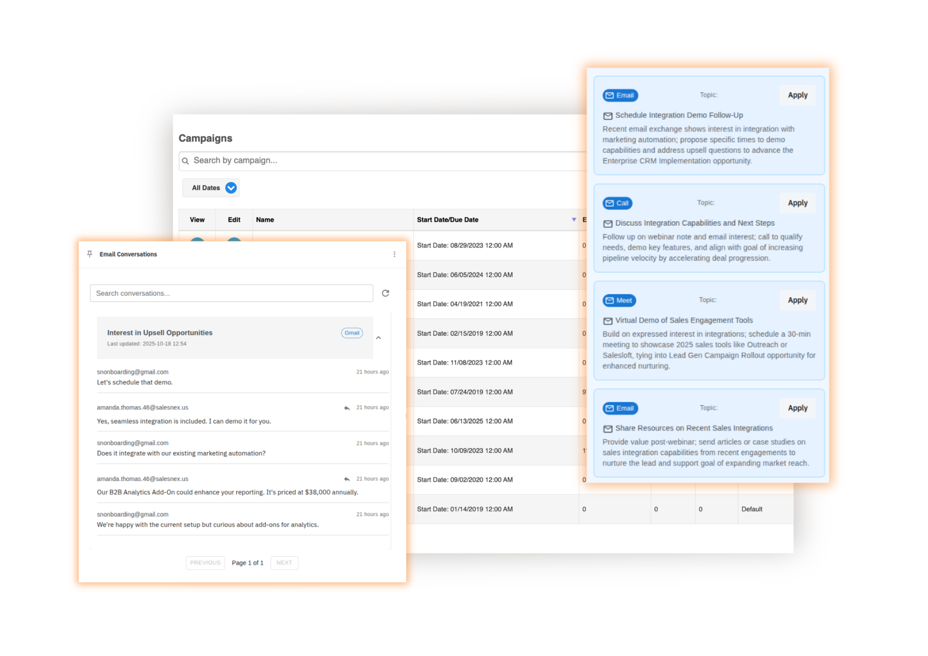This screenshot has width=928, height=656.
Task: Click the NEXT pagination button
Action: click(284, 563)
